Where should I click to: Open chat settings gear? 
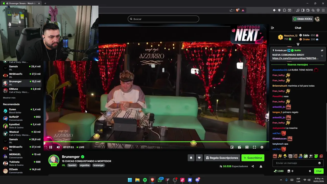310,171
